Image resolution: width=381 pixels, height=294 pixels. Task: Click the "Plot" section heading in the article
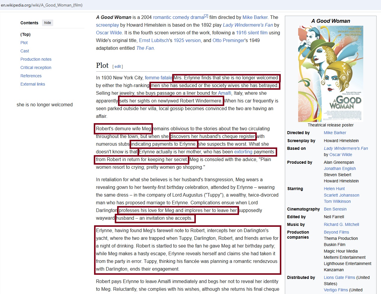point(102,65)
